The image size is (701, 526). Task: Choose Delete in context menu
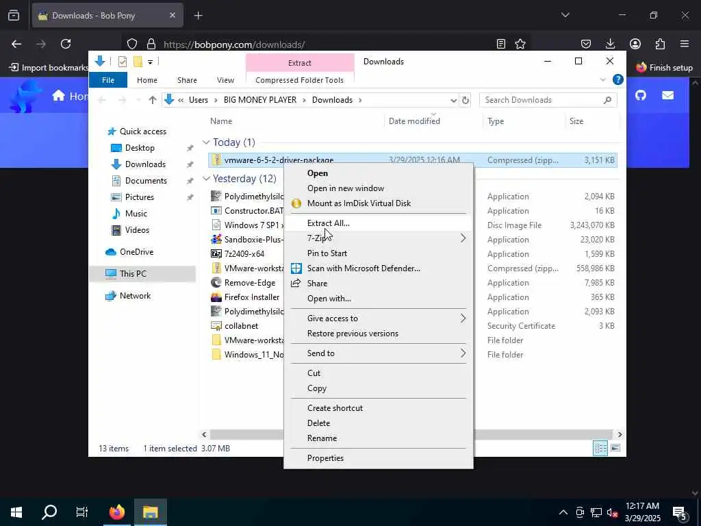click(378, 423)
